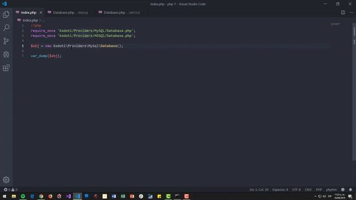The image size is (356, 200).
Task: Click the VS Code logo in title bar
Action: click(x=4, y=4)
